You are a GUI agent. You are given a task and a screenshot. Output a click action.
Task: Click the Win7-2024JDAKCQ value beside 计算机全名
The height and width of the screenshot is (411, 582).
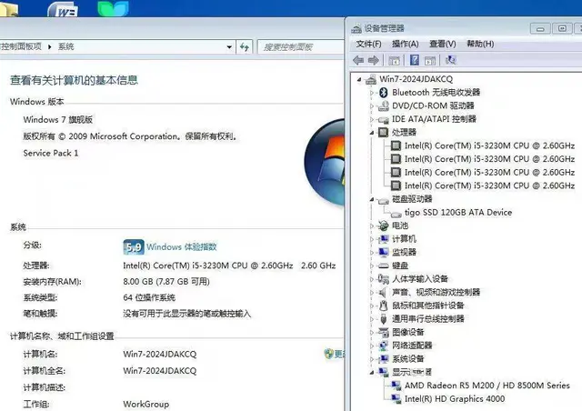click(x=160, y=370)
